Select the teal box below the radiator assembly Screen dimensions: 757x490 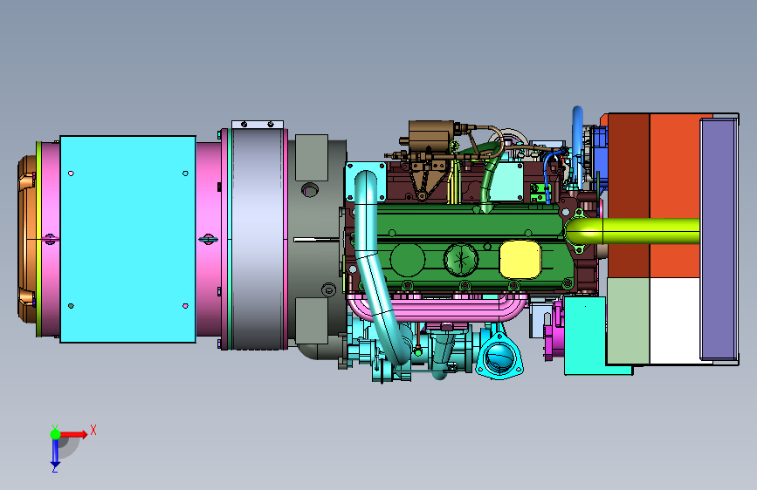coord(585,335)
